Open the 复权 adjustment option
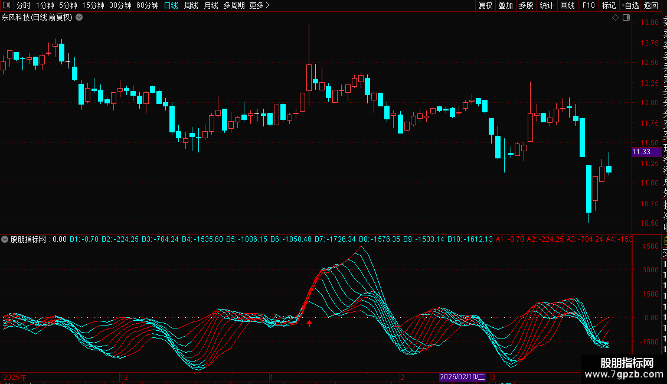The height and width of the screenshot is (384, 667). click(485, 5)
